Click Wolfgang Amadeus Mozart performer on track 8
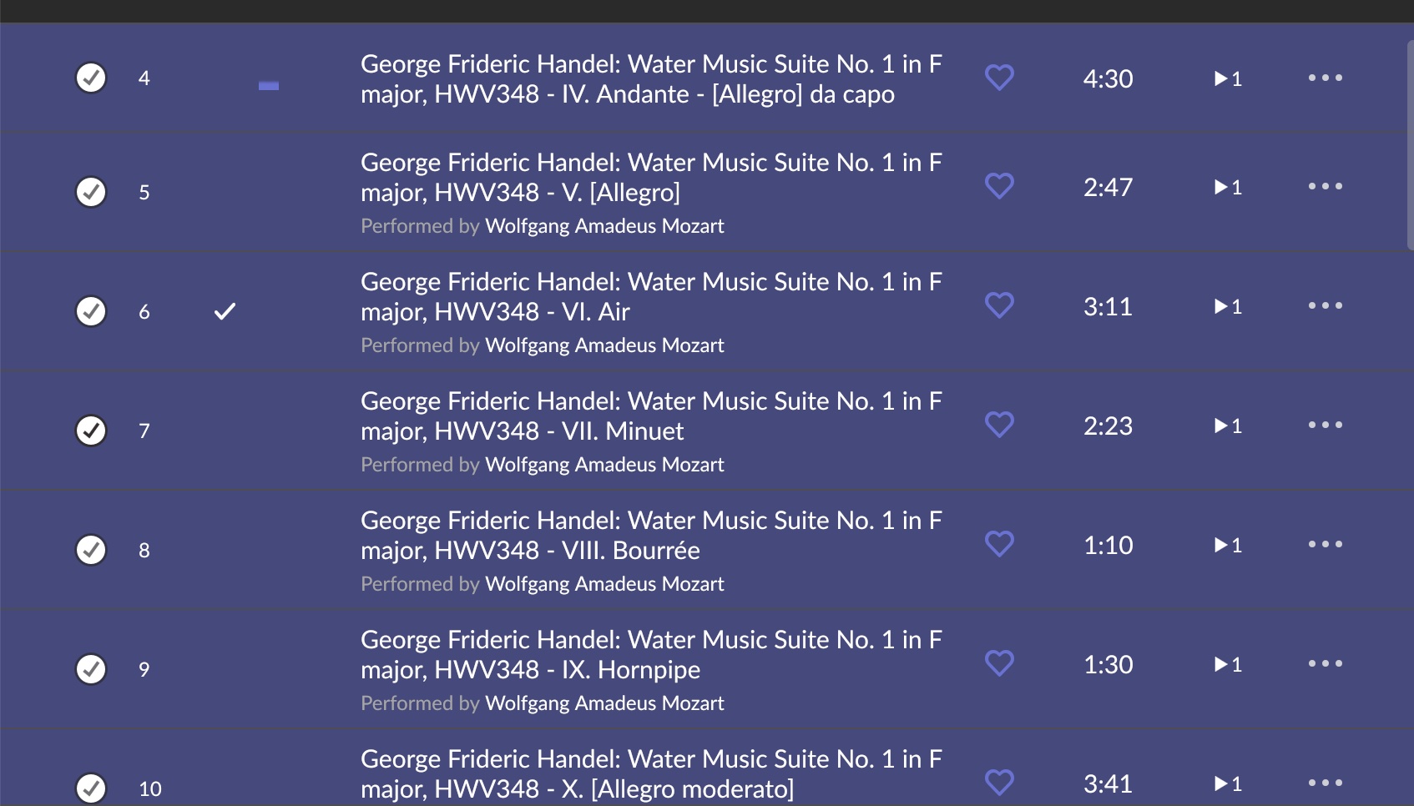1414x806 pixels. 604,584
